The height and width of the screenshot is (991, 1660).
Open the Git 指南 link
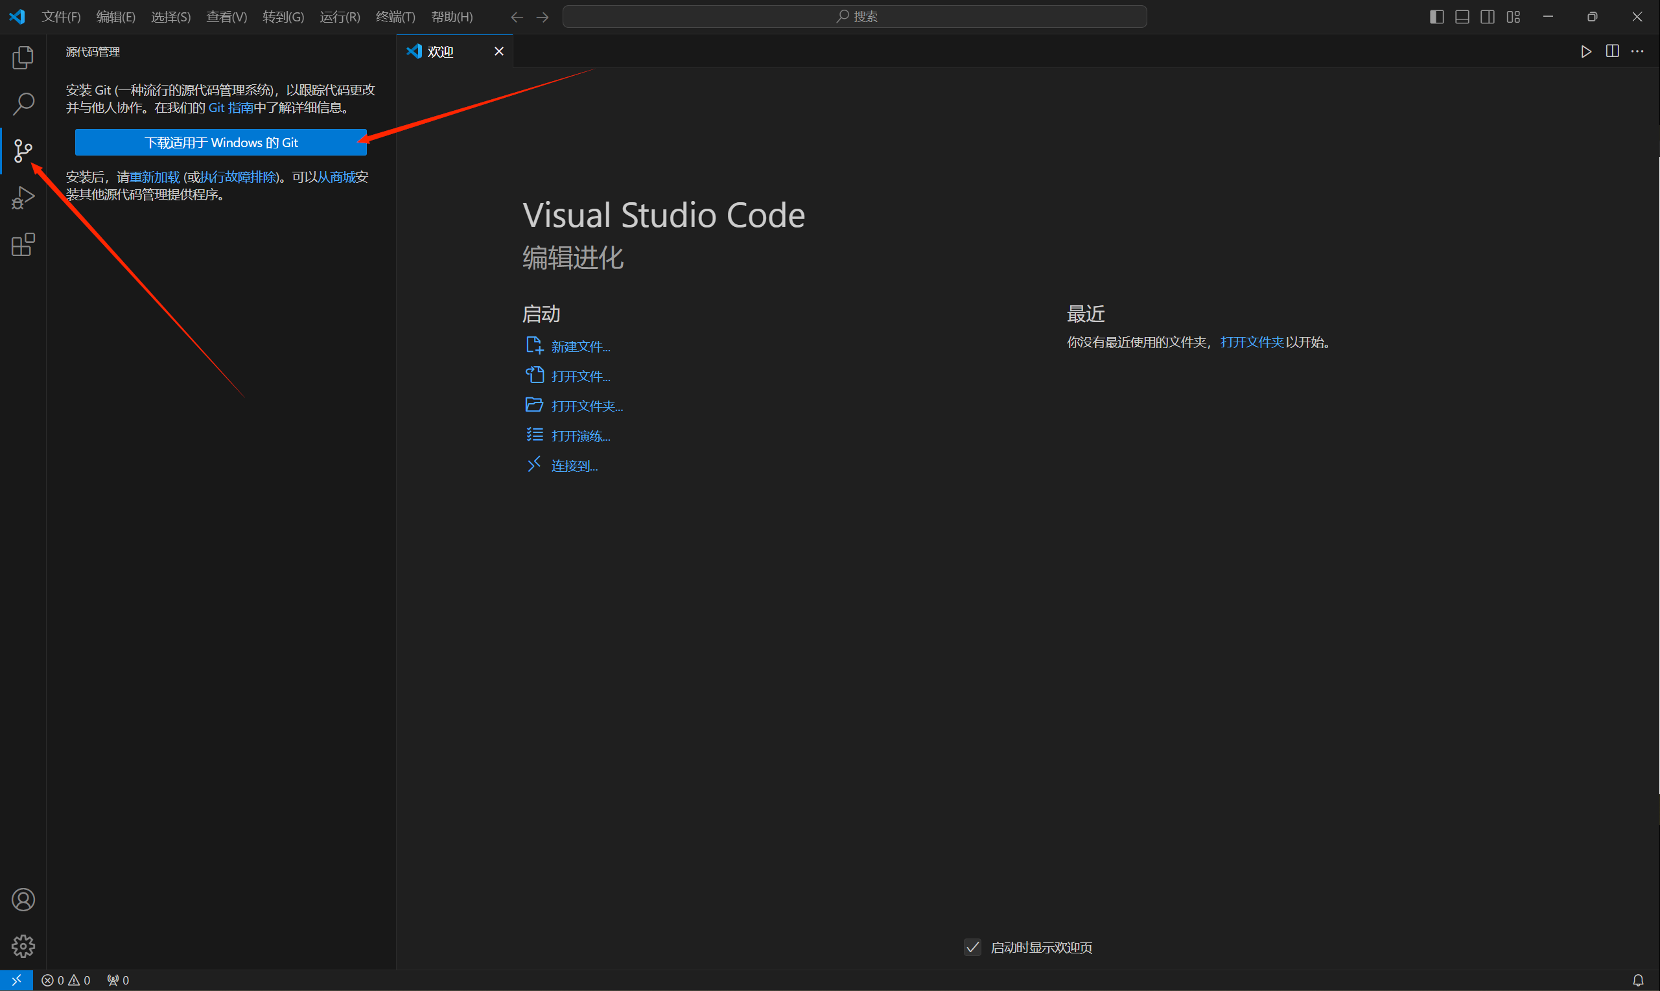[x=230, y=108]
